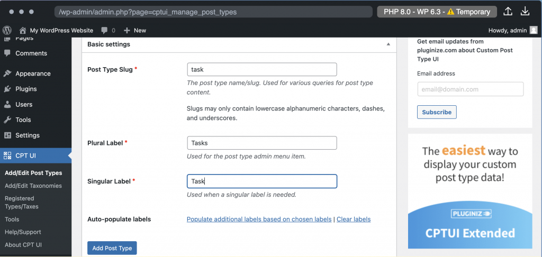
Task: Click the WordPress logo icon
Action: coord(7,30)
